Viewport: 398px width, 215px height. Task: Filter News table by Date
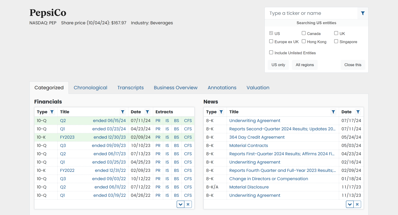pos(358,112)
